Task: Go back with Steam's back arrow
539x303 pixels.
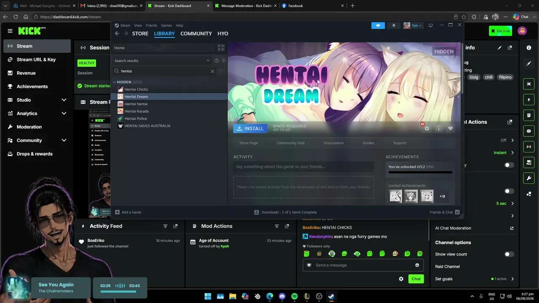Action: 117,34
